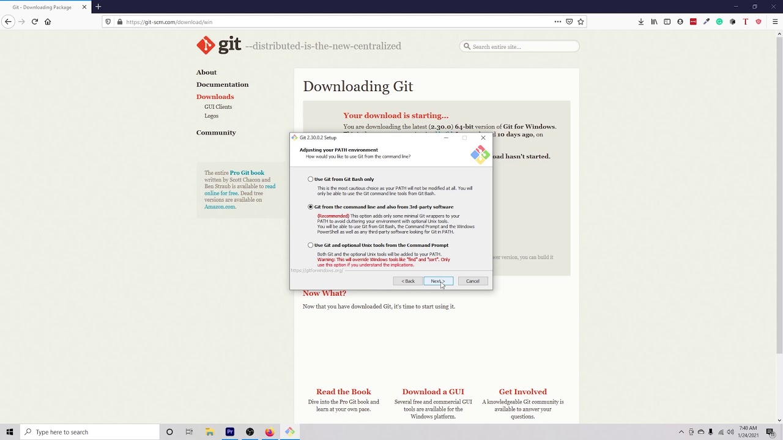Click Next in Git Setup dialog
Screen dimensions: 783x440
point(438,281)
